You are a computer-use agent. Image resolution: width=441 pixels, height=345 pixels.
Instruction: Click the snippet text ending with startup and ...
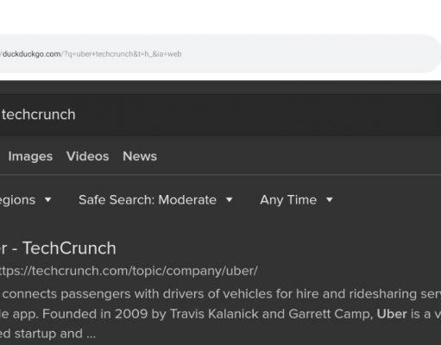47,334
